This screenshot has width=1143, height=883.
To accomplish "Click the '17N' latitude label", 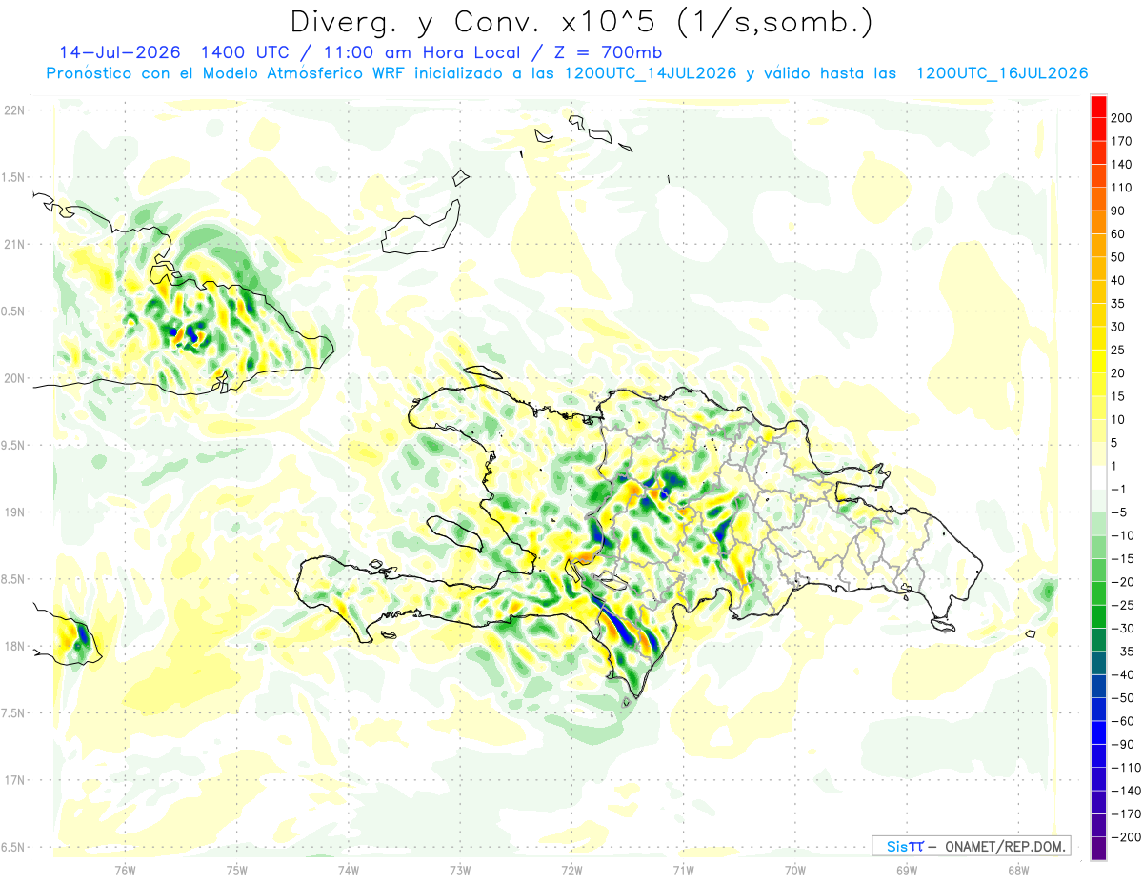I will coord(13,780).
